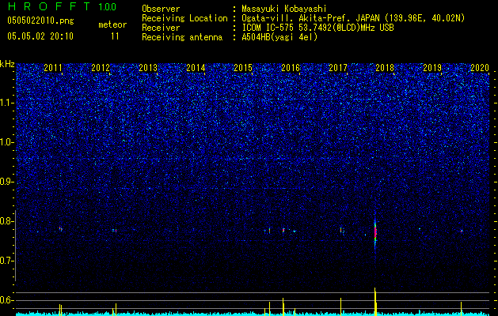Click the strong red meteor echo near 2018
The height and width of the screenshot is (316, 498).
(375, 232)
